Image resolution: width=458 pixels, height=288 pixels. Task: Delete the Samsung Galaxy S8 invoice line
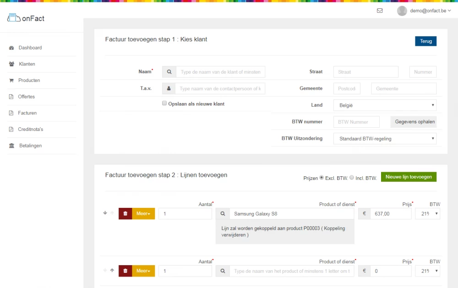(x=125, y=214)
